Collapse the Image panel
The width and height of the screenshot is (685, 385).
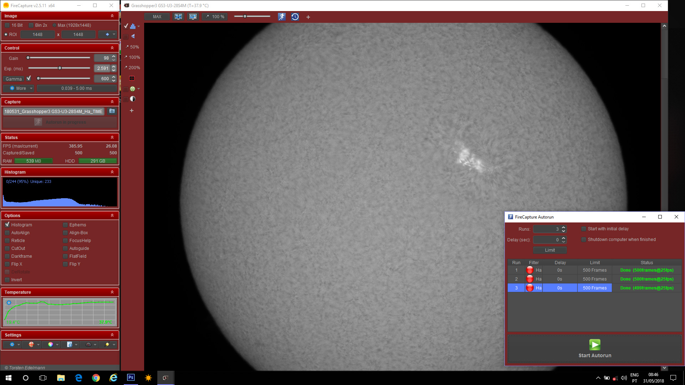pyautogui.click(x=112, y=16)
